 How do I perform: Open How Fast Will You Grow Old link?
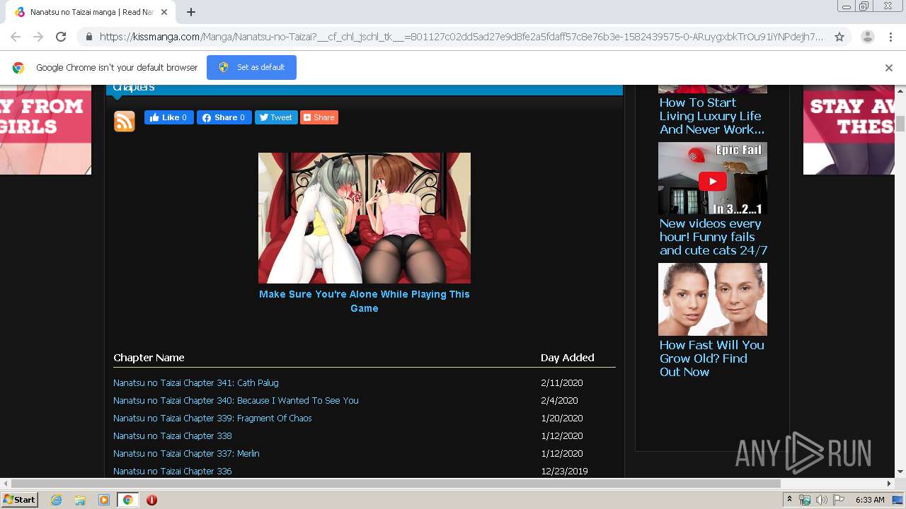(x=712, y=358)
